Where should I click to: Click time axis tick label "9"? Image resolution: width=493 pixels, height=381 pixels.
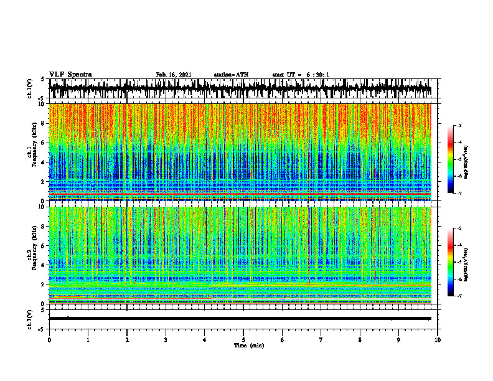(398, 340)
